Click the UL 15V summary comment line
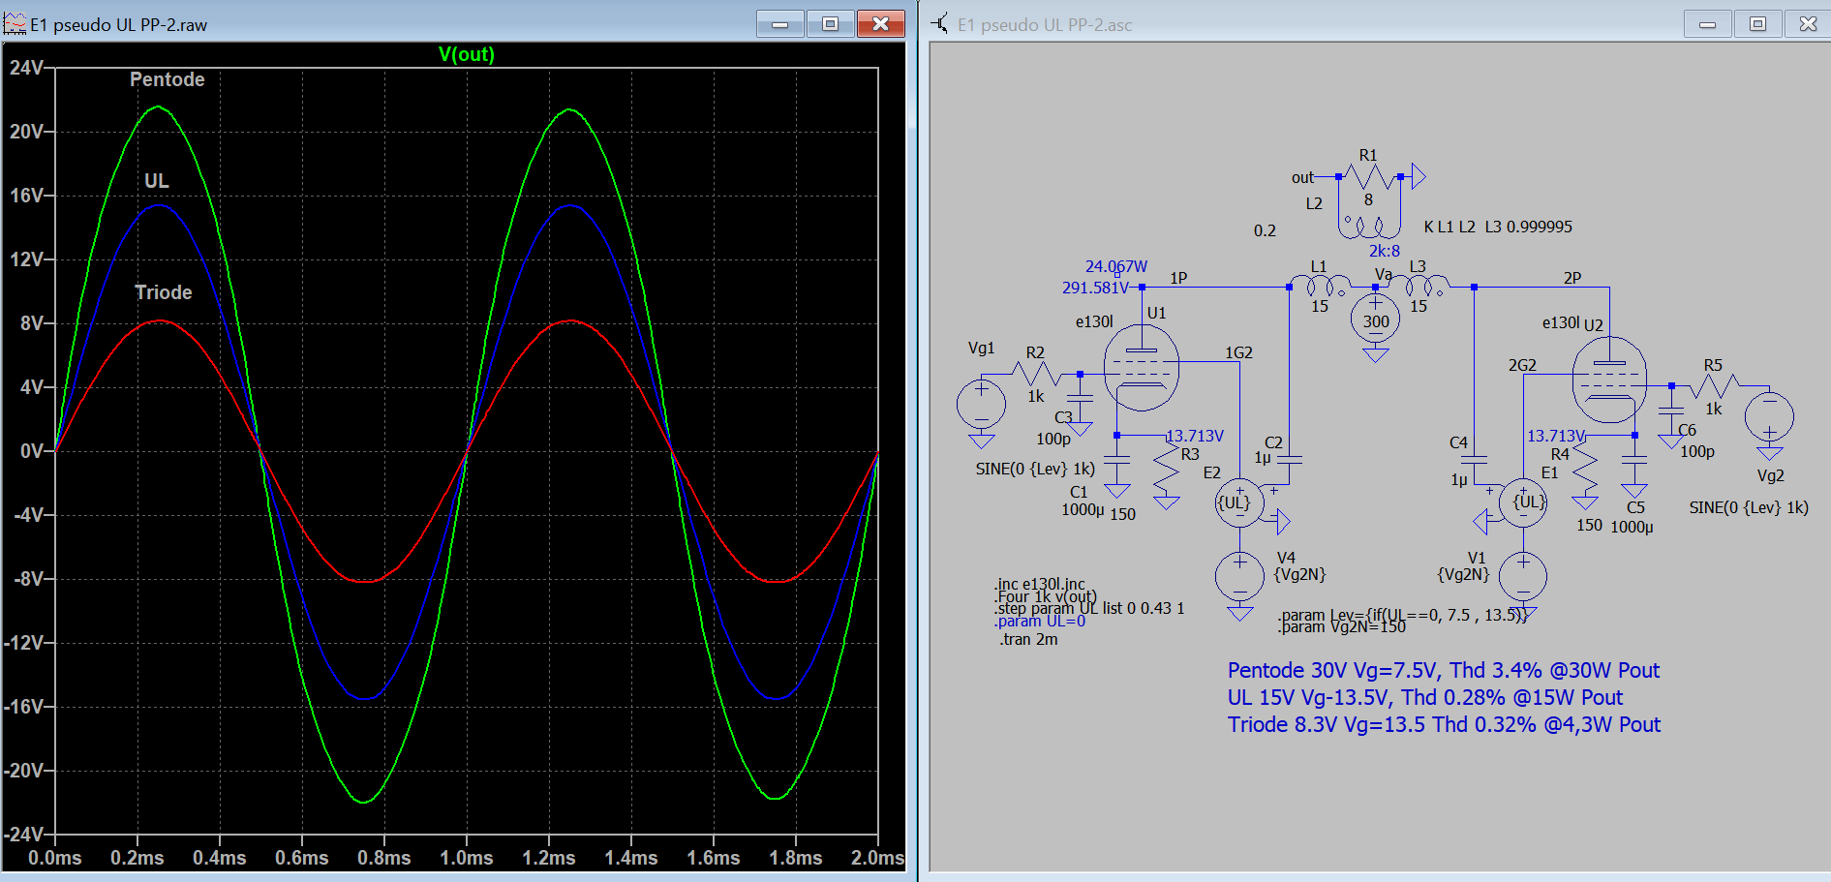 coord(1425,697)
